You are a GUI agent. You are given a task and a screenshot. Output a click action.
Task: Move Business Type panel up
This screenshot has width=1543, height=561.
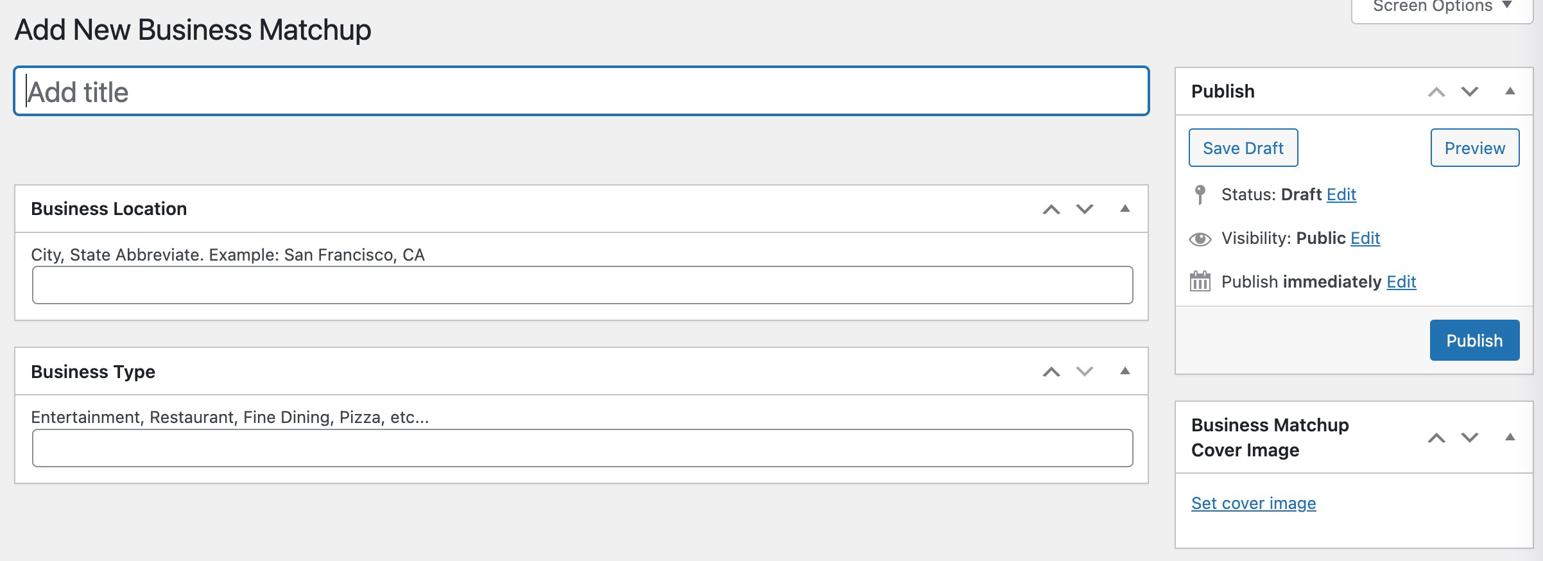point(1051,372)
